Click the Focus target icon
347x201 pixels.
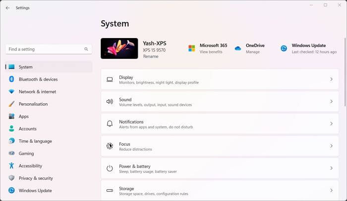pyautogui.click(x=110, y=146)
